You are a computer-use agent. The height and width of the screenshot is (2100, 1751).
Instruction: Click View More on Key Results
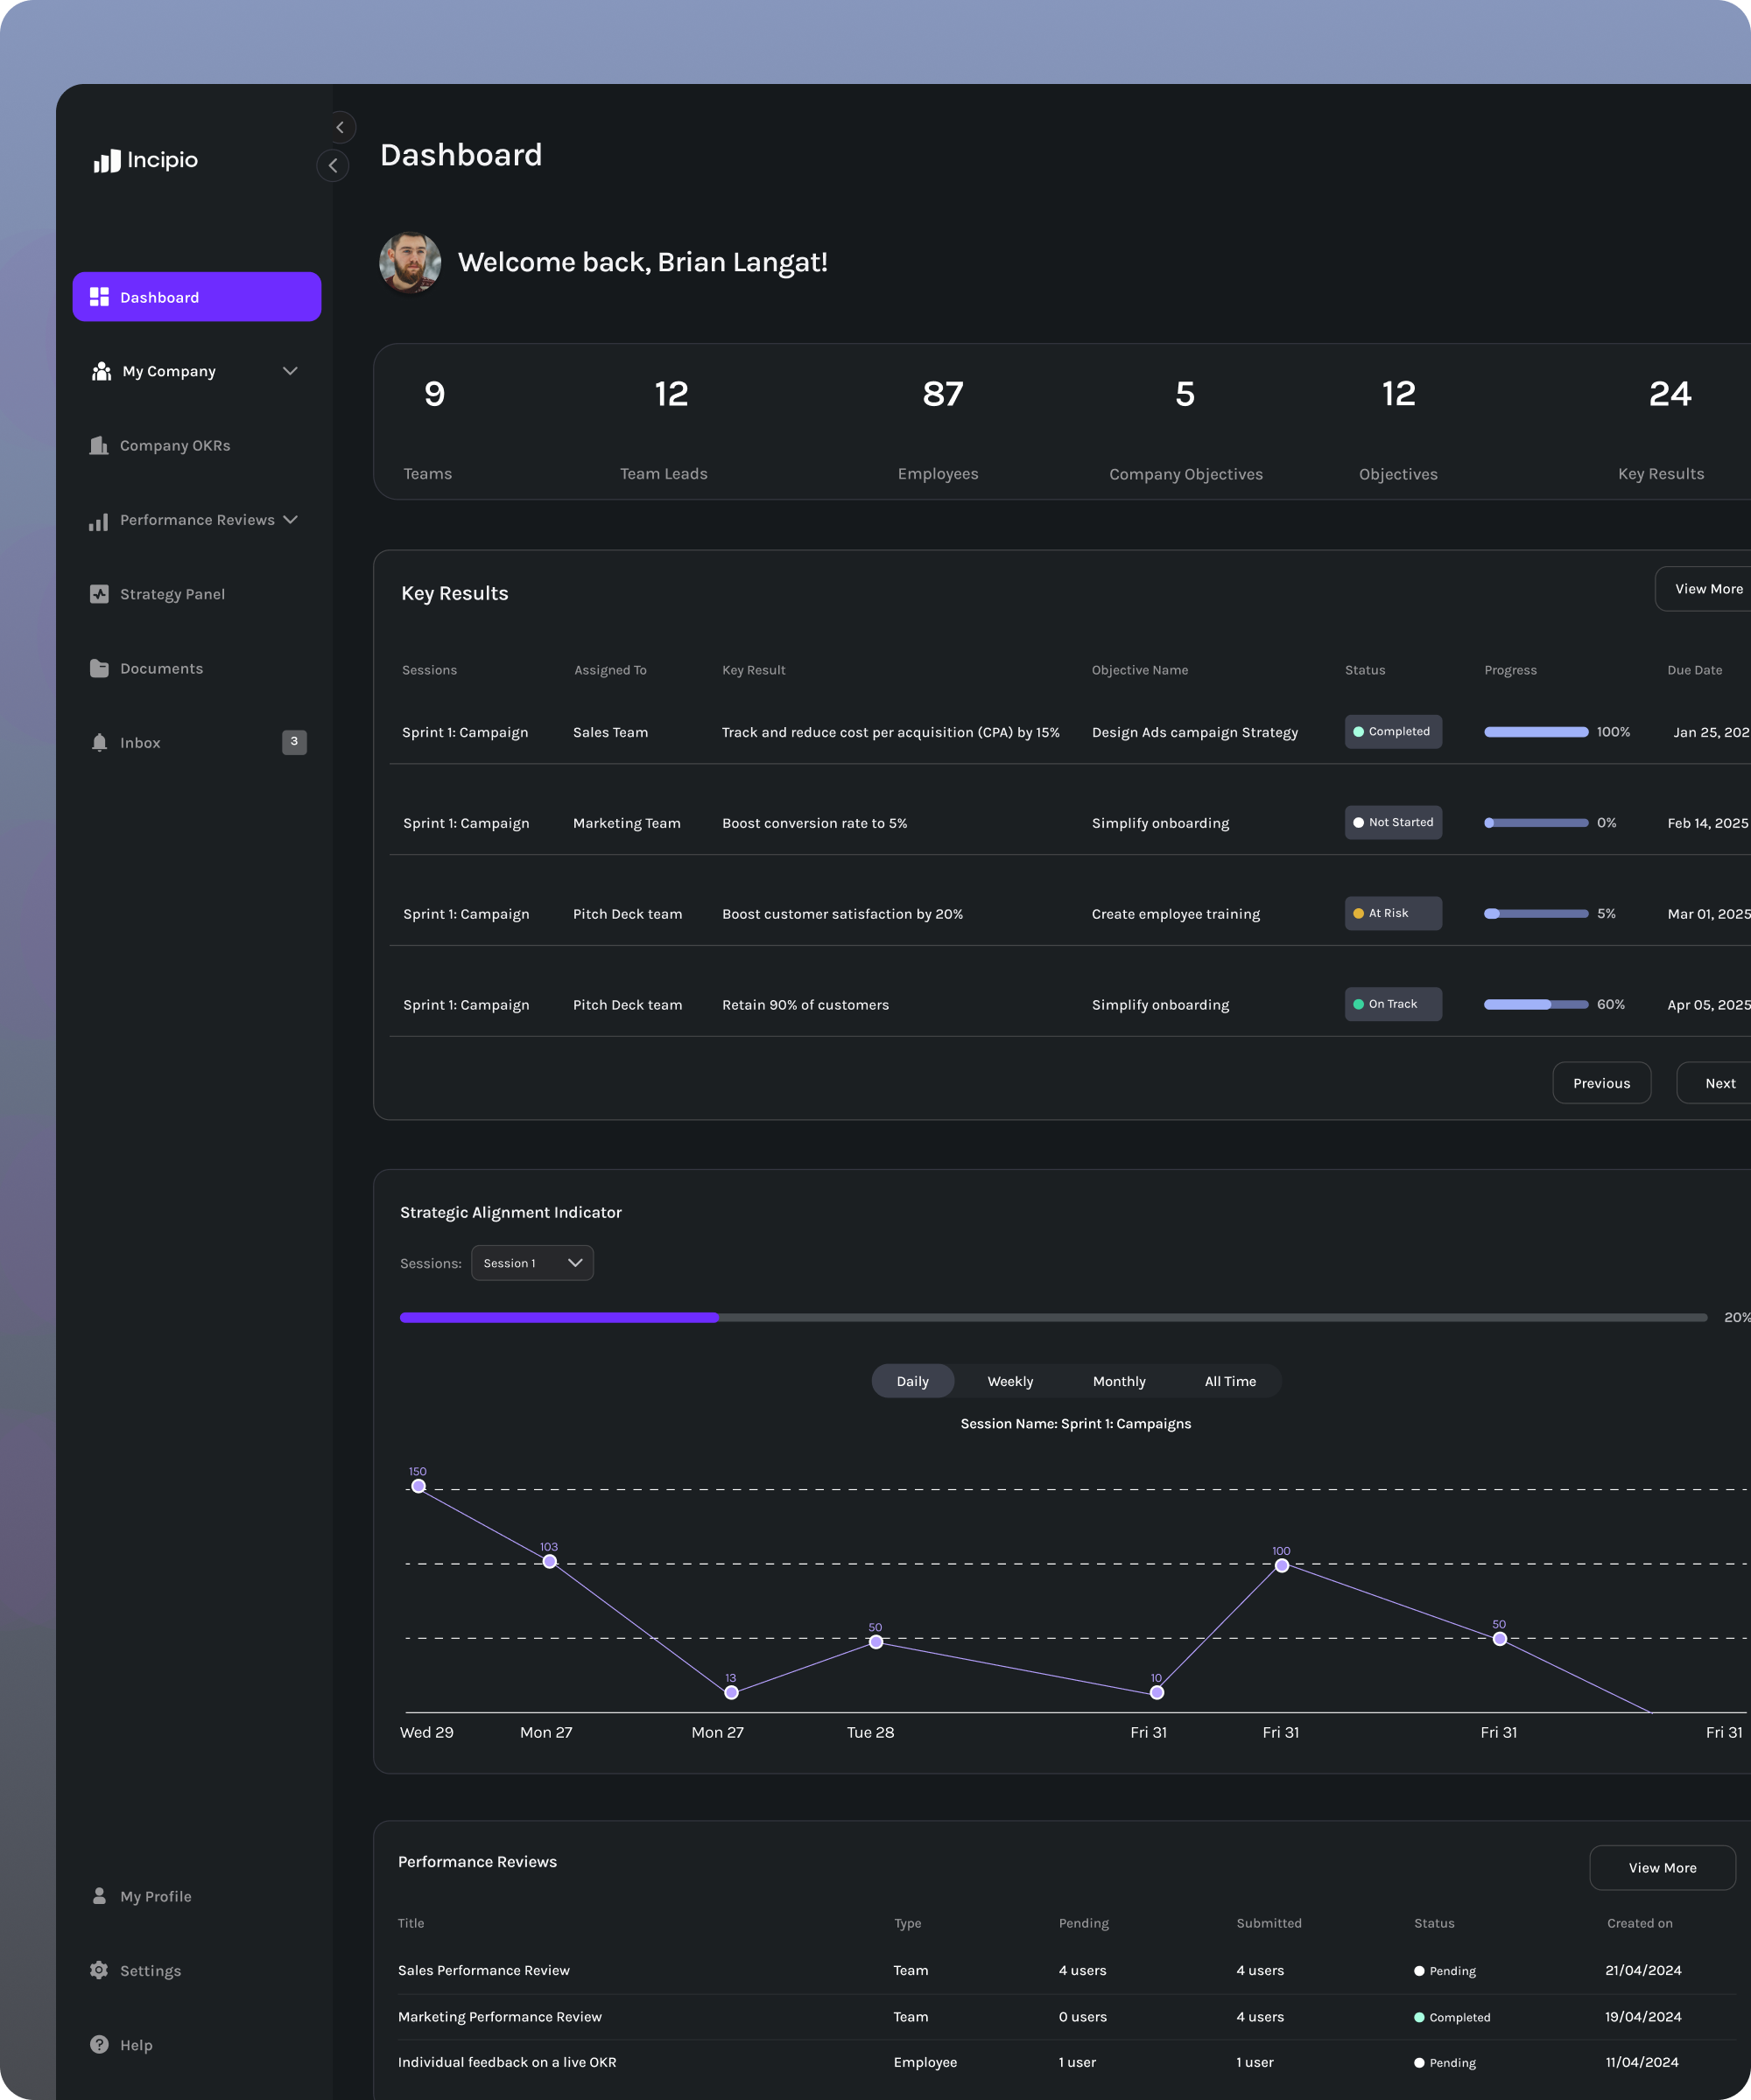[x=1708, y=588]
